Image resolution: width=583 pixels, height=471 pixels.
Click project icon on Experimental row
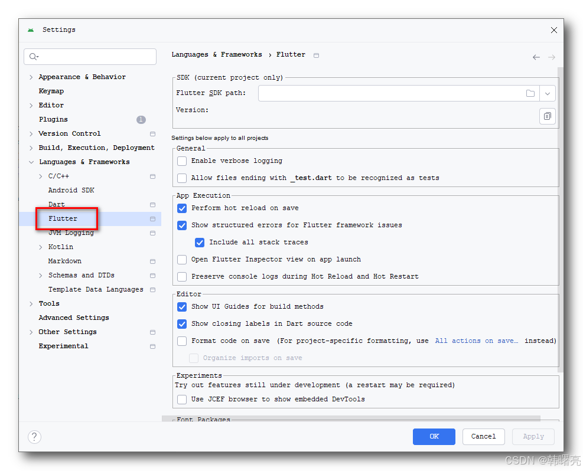[152, 346]
